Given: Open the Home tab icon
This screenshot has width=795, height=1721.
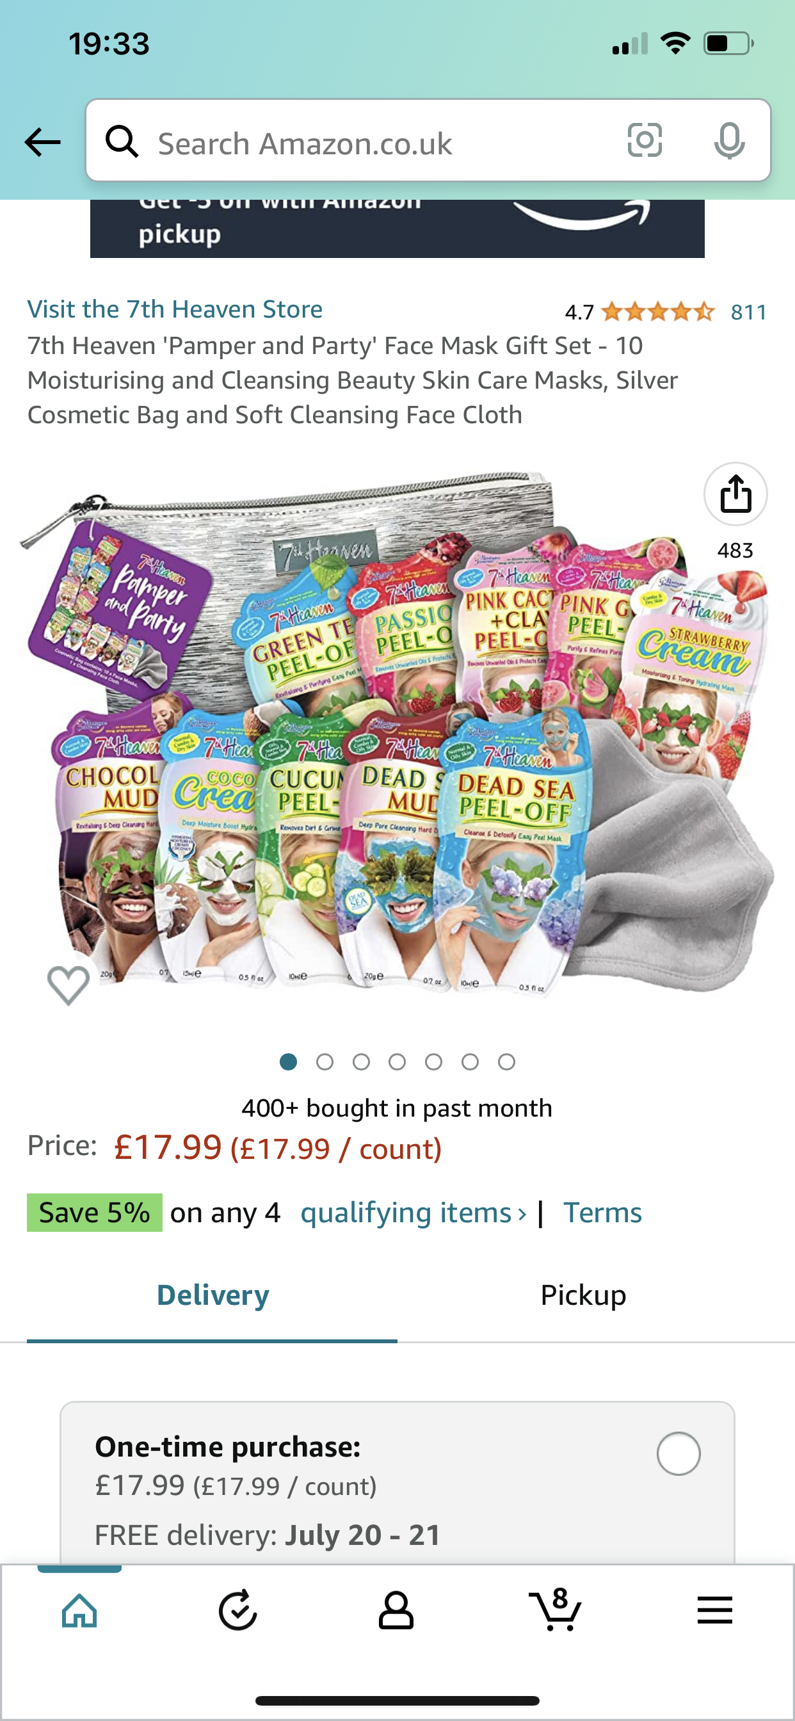Looking at the screenshot, I should tap(79, 1610).
